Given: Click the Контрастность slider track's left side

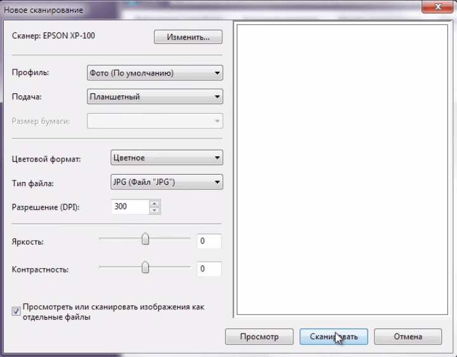Looking at the screenshot, I should tap(121, 267).
